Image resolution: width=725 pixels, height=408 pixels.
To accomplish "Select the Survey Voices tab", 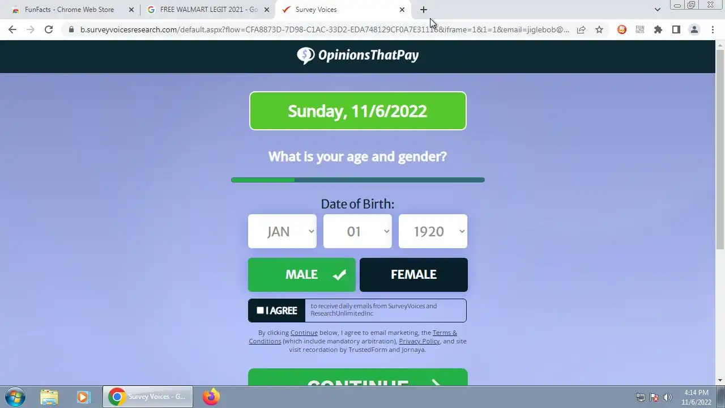I will click(342, 10).
